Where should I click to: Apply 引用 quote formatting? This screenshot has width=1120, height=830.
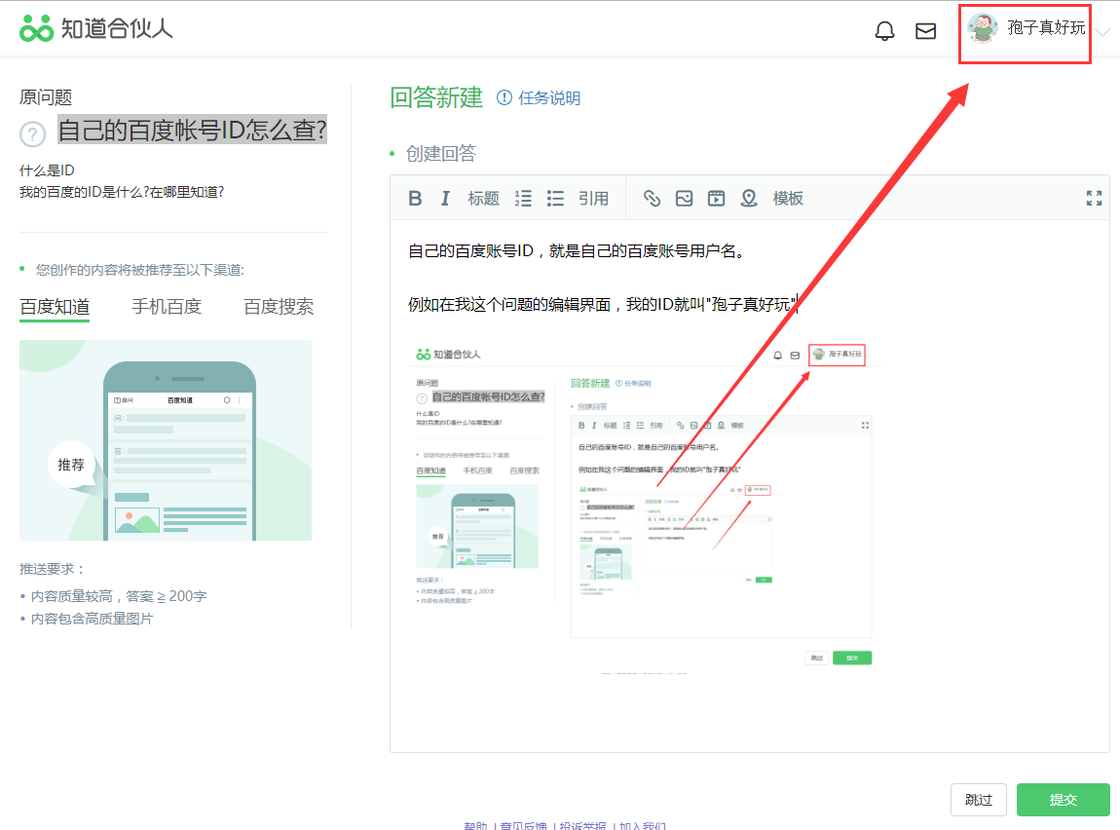(593, 199)
